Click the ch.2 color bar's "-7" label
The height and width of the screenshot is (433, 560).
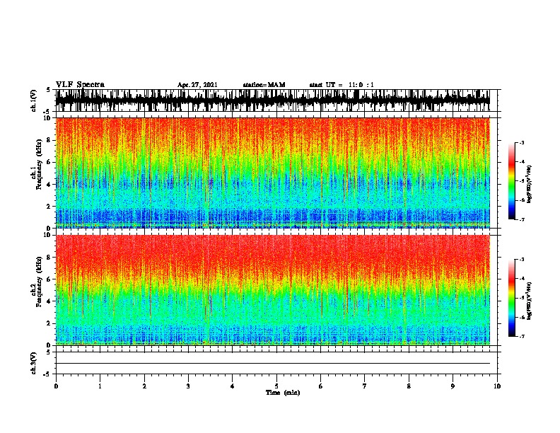522,336
